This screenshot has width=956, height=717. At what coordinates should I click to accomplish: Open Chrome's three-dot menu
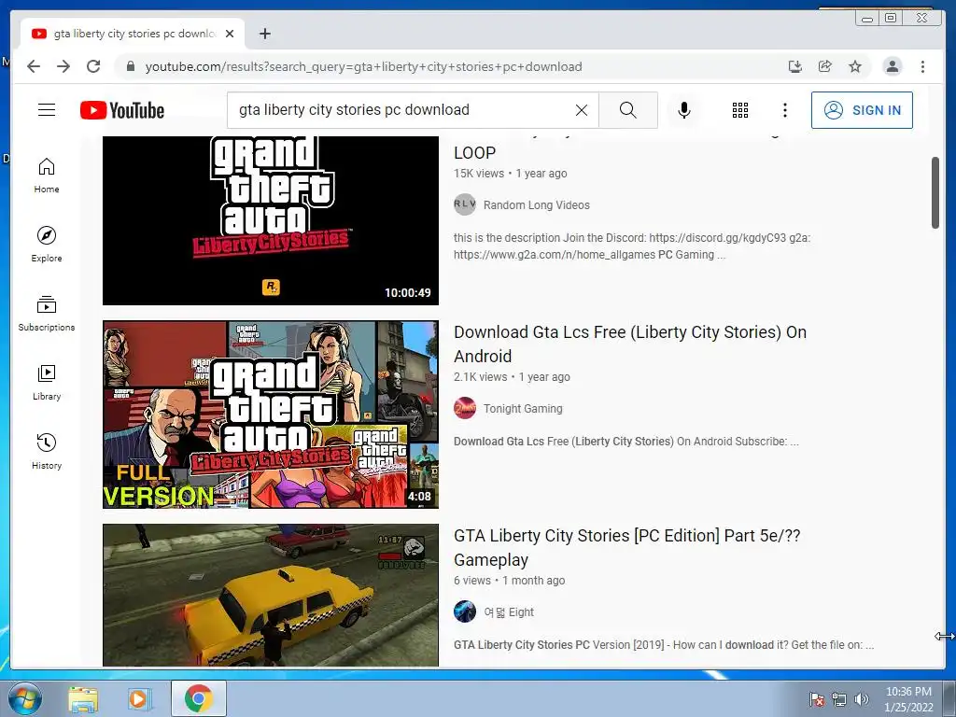922,66
